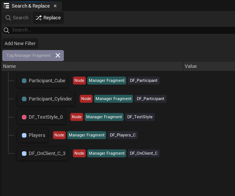This screenshot has width=235, height=196.
Task: Switch to the Search mode tab
Action: point(17,18)
